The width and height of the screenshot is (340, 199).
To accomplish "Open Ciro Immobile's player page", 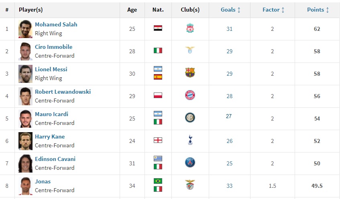I will [54, 47].
